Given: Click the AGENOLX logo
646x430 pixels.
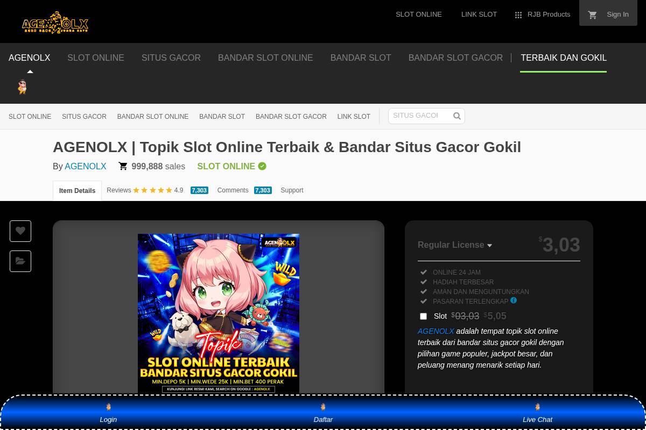Looking at the screenshot, I should tap(55, 22).
